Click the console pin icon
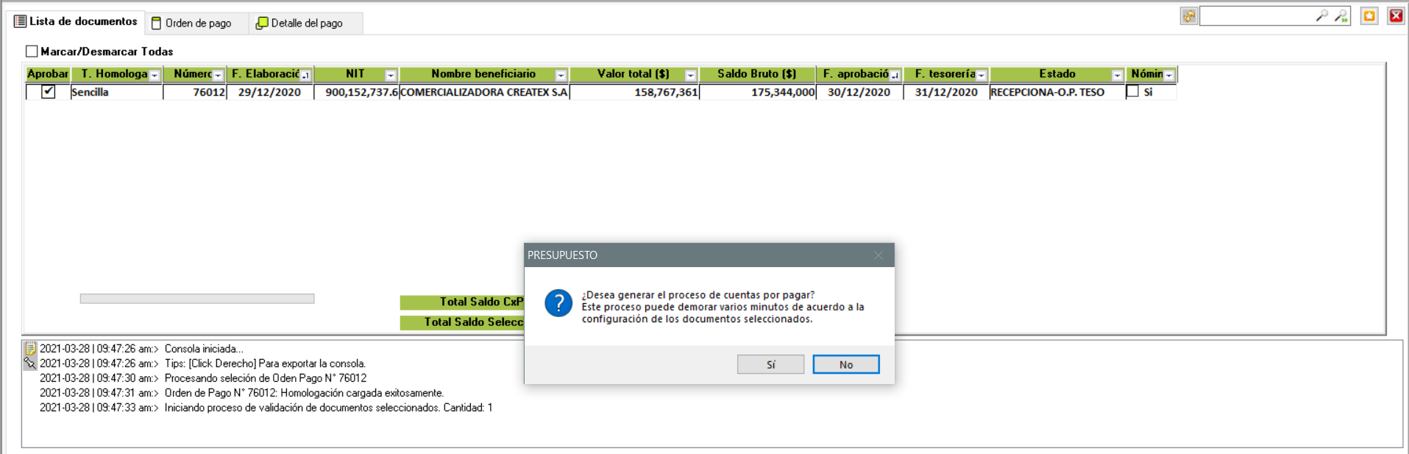 tap(30, 363)
